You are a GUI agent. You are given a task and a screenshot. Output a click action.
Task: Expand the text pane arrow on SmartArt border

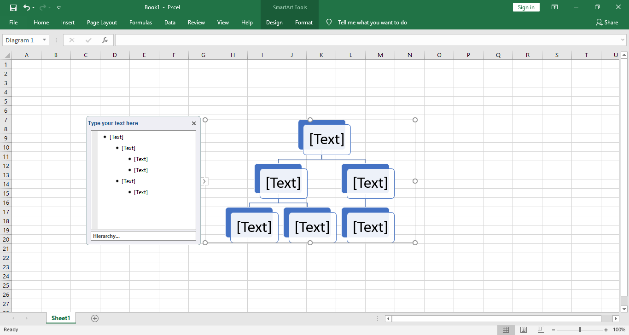pos(204,181)
